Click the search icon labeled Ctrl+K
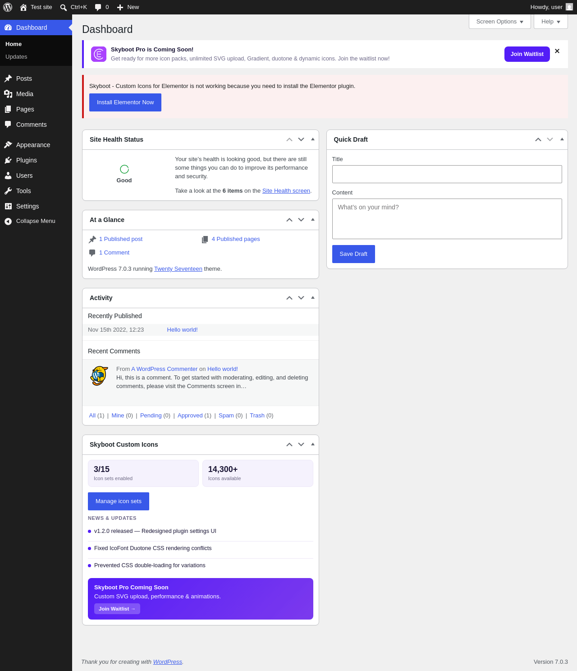 pyautogui.click(x=64, y=7)
